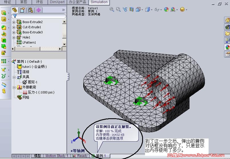Image resolution: width=230 pixels, height=159 pixels.
Task: Open the Design Library task pane icon
Action: click(227, 27)
